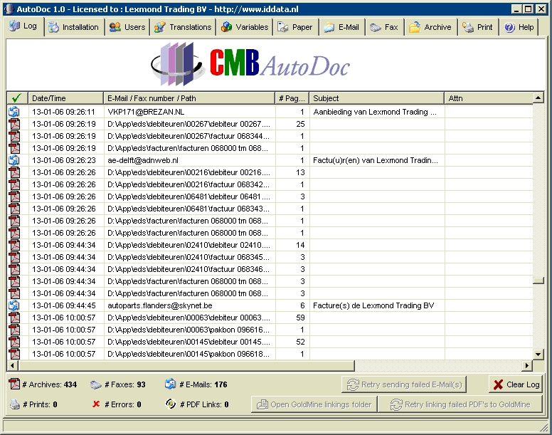Screen dimensions: 552x435
Task: Open the Archive tab
Action: tap(430, 28)
